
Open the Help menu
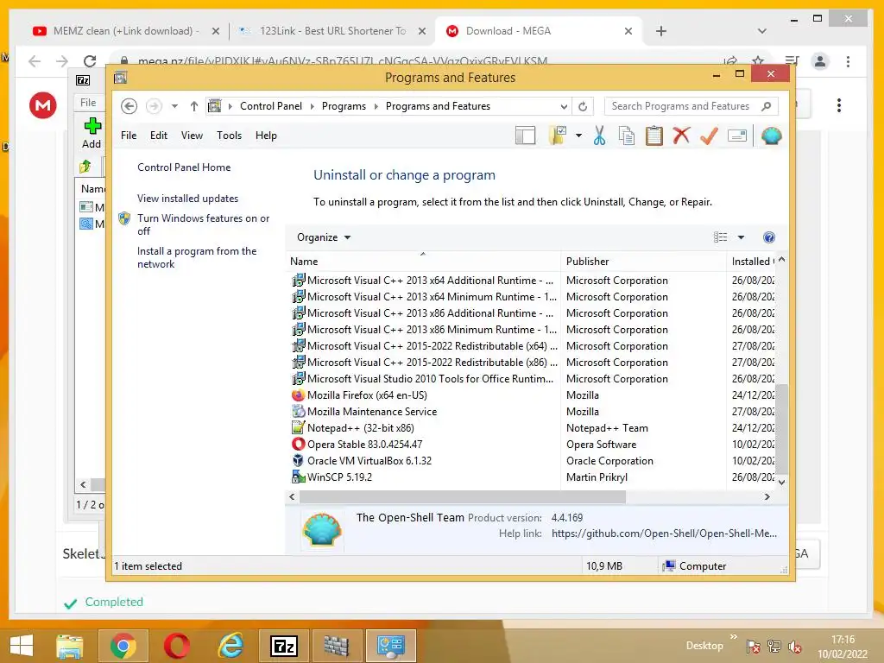click(x=266, y=136)
